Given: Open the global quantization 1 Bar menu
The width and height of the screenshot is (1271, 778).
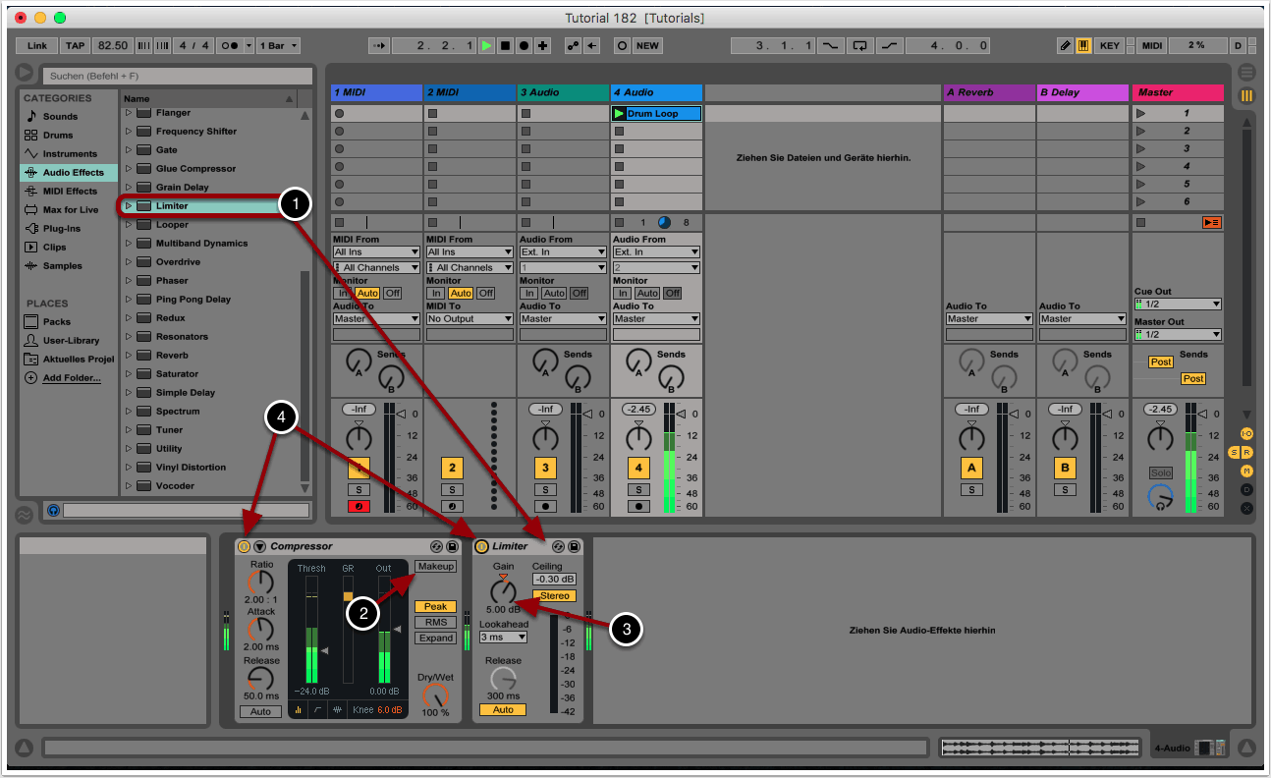Looking at the screenshot, I should pos(279,45).
